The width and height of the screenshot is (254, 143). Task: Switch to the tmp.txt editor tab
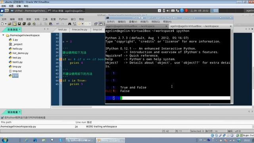click(98, 29)
